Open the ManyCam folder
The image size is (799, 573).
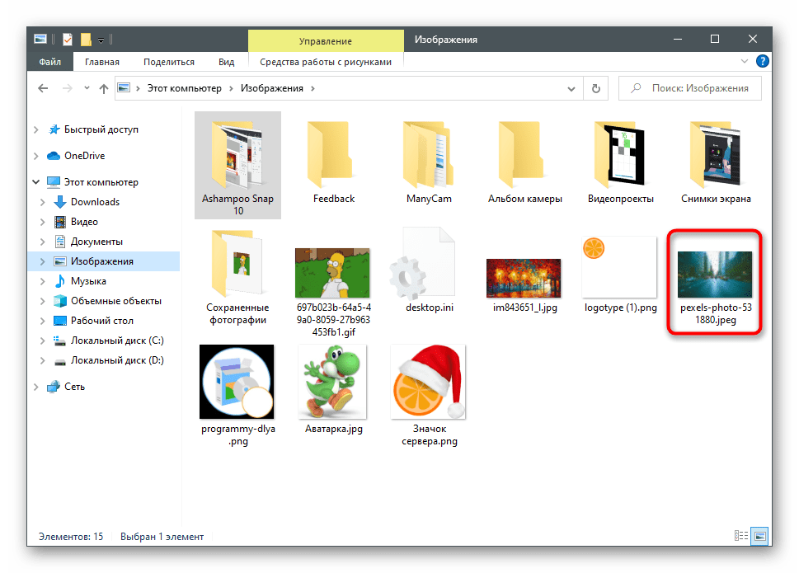tap(429, 162)
